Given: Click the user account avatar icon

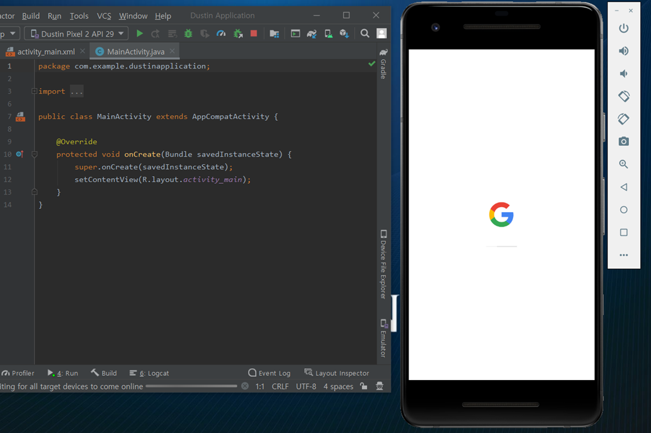Looking at the screenshot, I should click(382, 33).
